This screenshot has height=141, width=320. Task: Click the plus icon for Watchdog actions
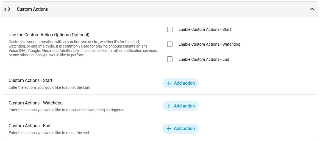pyautogui.click(x=169, y=106)
